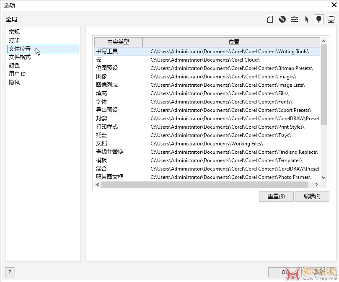Open the Tools pointer options icon
Viewport: 339px width, 282px height.
307,19
